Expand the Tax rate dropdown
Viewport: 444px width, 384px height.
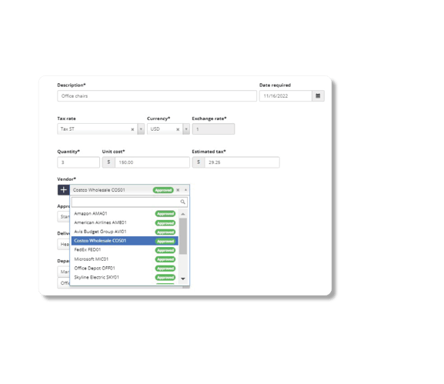tap(141, 129)
